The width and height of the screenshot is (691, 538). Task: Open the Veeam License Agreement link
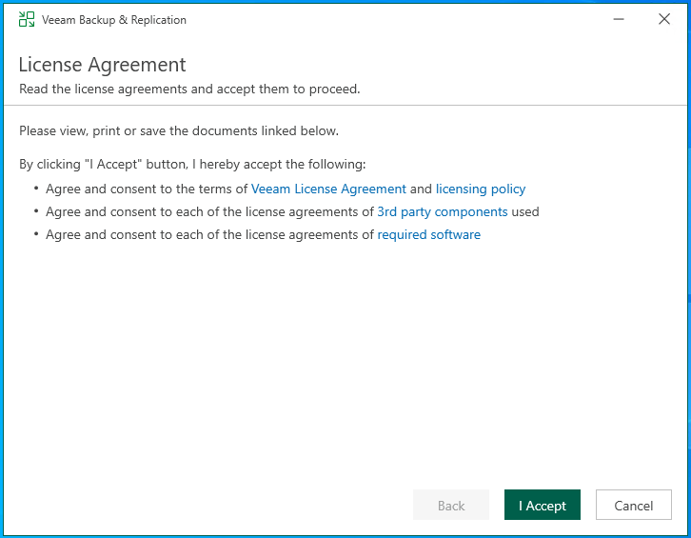click(x=328, y=189)
